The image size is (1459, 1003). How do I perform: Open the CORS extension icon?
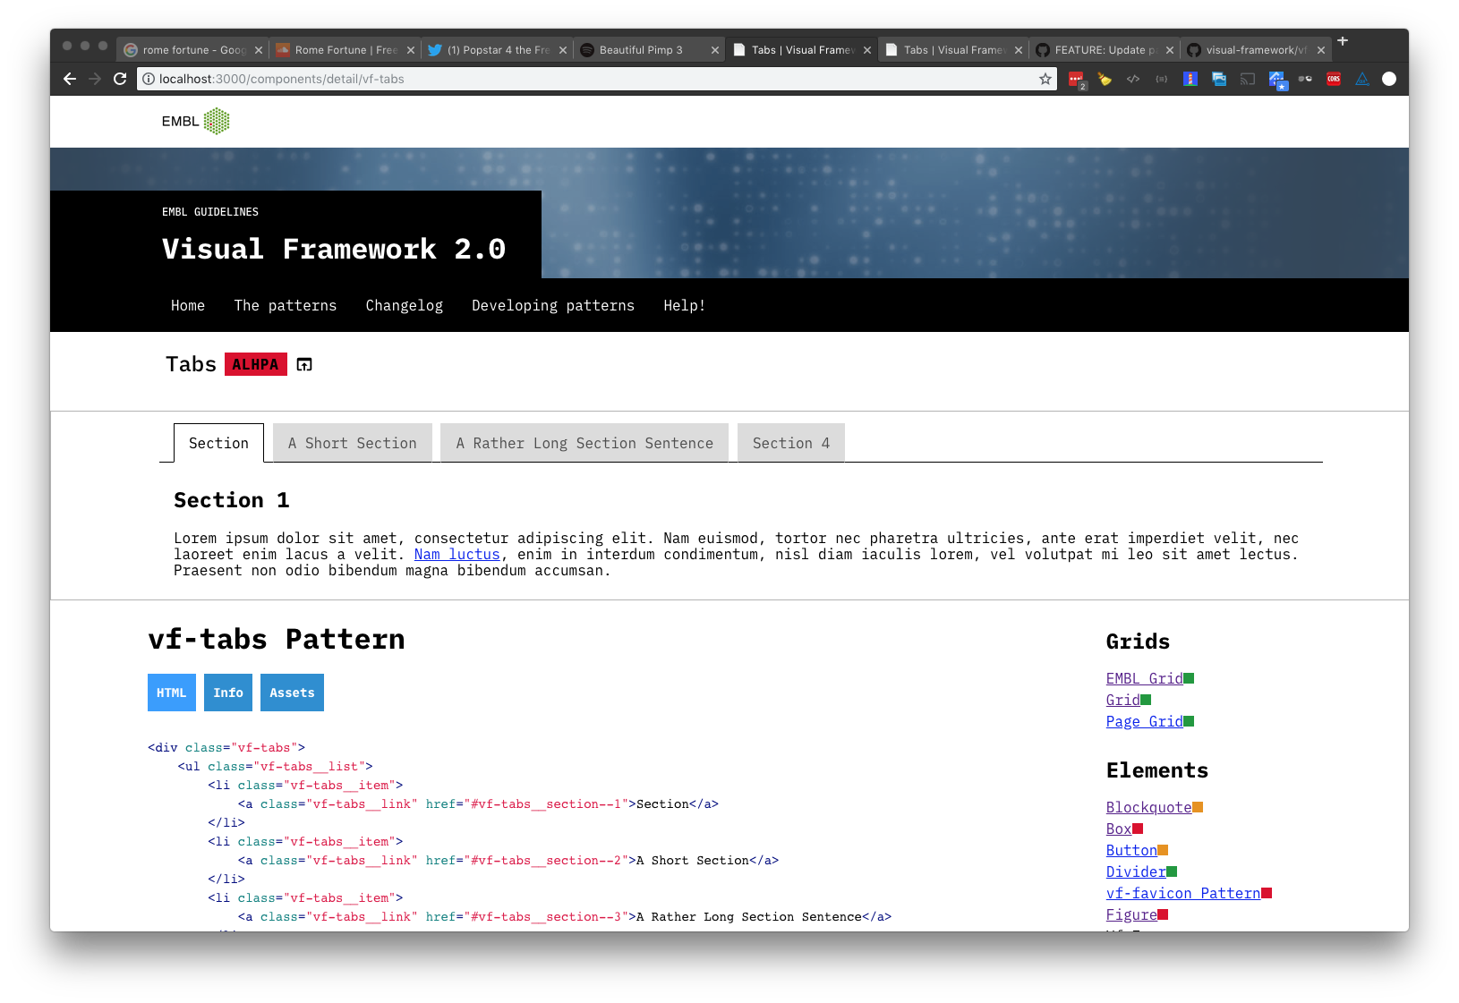point(1334,79)
